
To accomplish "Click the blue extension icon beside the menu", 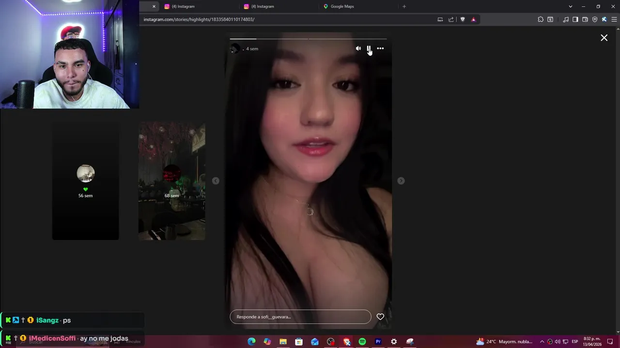I will 604,19.
